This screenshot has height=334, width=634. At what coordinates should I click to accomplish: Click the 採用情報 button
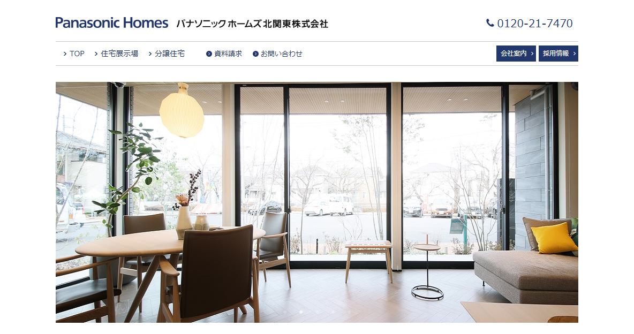coord(558,54)
